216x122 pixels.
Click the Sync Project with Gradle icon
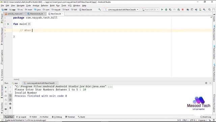[196, 9]
